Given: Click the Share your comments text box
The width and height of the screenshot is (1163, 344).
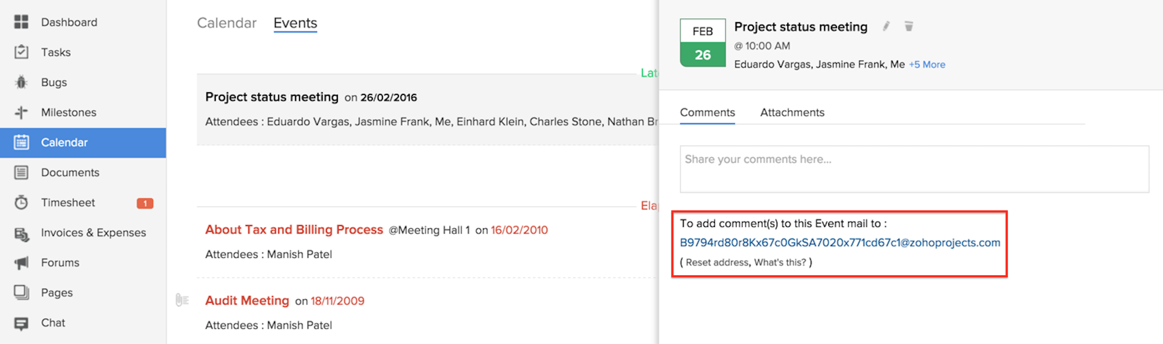Looking at the screenshot, I should point(914,169).
